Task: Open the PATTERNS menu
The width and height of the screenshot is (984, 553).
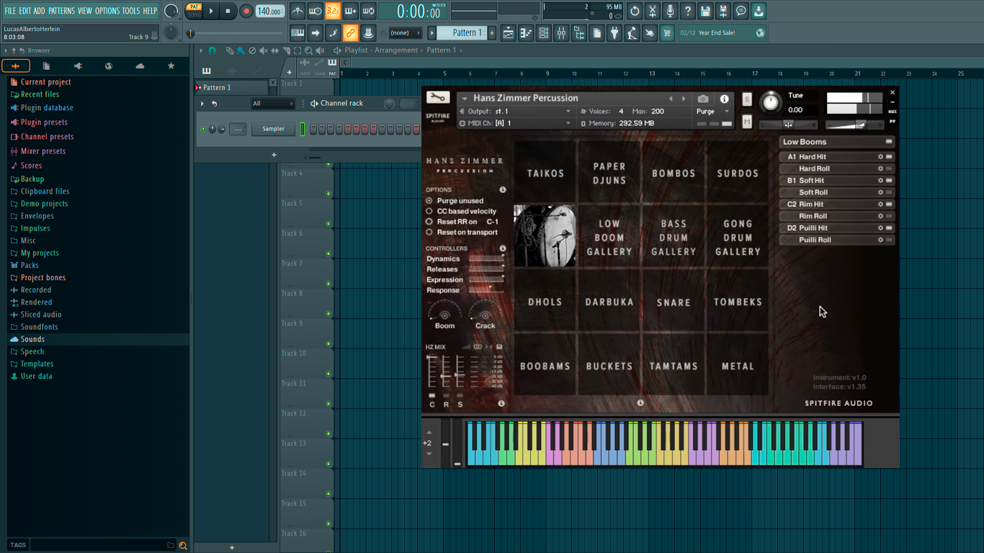Action: click(x=61, y=11)
